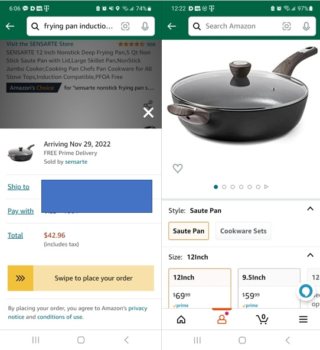Open the sensarte seller link
Image resolution: width=320 pixels, height=350 pixels.
pyautogui.click(x=76, y=161)
